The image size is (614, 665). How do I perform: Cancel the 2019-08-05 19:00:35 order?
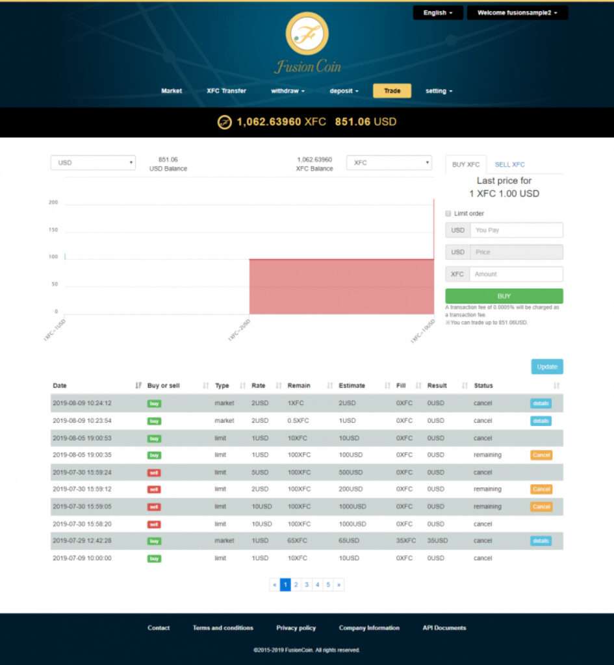click(x=541, y=455)
